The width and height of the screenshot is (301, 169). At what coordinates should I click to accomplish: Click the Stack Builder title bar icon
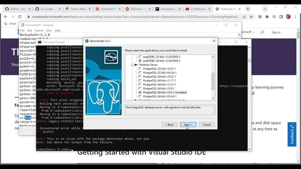(87, 41)
